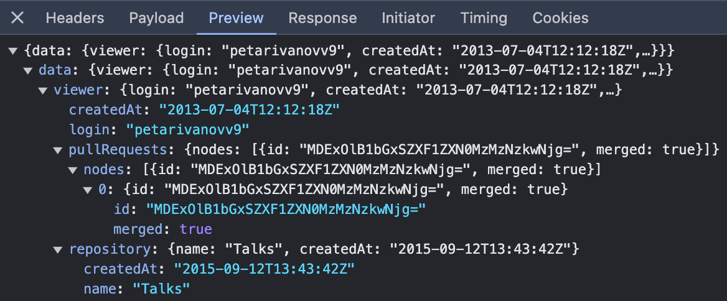Select repository createdAt value "2015-09-12T13:43:42Z"
The height and width of the screenshot is (301, 727).
pos(265,269)
